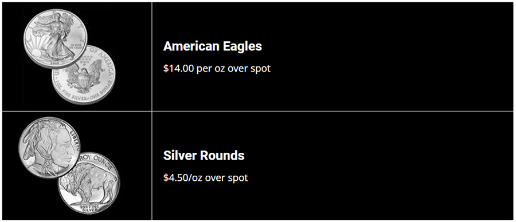Click the $14.00 per oz over spot text
The width and height of the screenshot is (516, 222).
(217, 69)
